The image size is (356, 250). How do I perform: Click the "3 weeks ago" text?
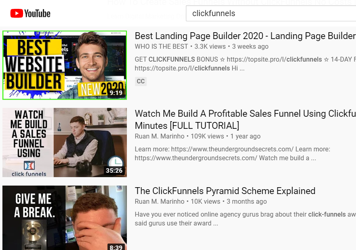[x=250, y=47]
